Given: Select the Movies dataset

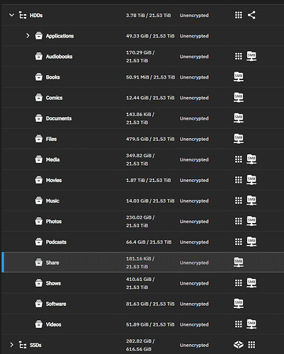Looking at the screenshot, I should [x=54, y=180].
